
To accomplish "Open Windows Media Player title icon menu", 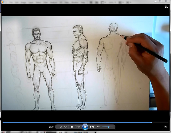I will [2, 2].
